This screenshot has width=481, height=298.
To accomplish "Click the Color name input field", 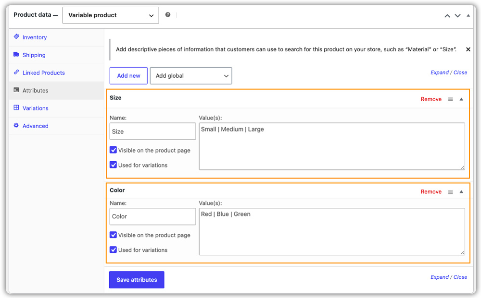I will 153,216.
